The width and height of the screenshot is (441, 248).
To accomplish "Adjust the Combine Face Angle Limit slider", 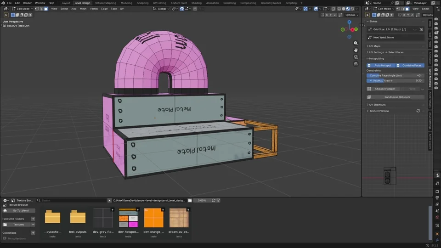I will 396,75.
